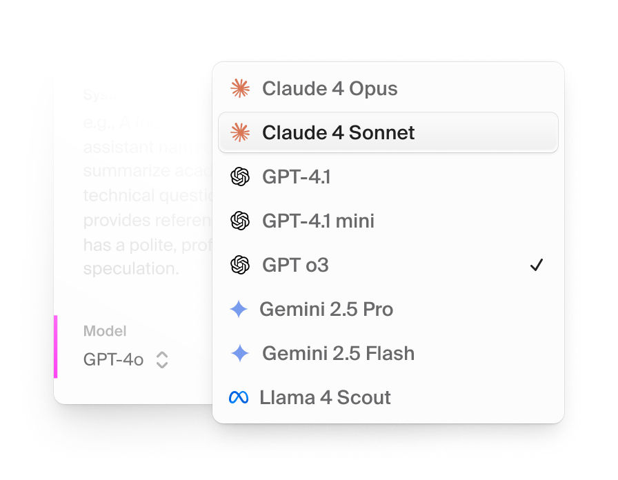Click the Claude icon beside Claude 4 Sonnet
The width and height of the screenshot is (618, 480).
click(x=239, y=132)
